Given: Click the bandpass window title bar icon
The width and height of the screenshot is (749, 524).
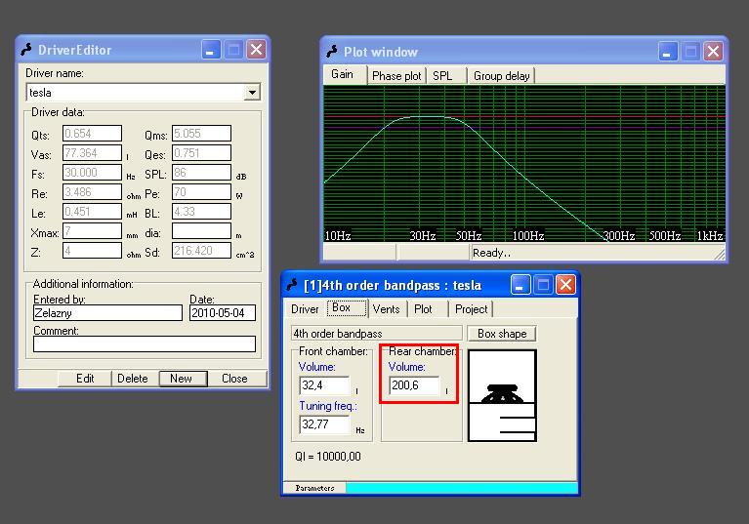Looking at the screenshot, I should pyautogui.click(x=293, y=285).
